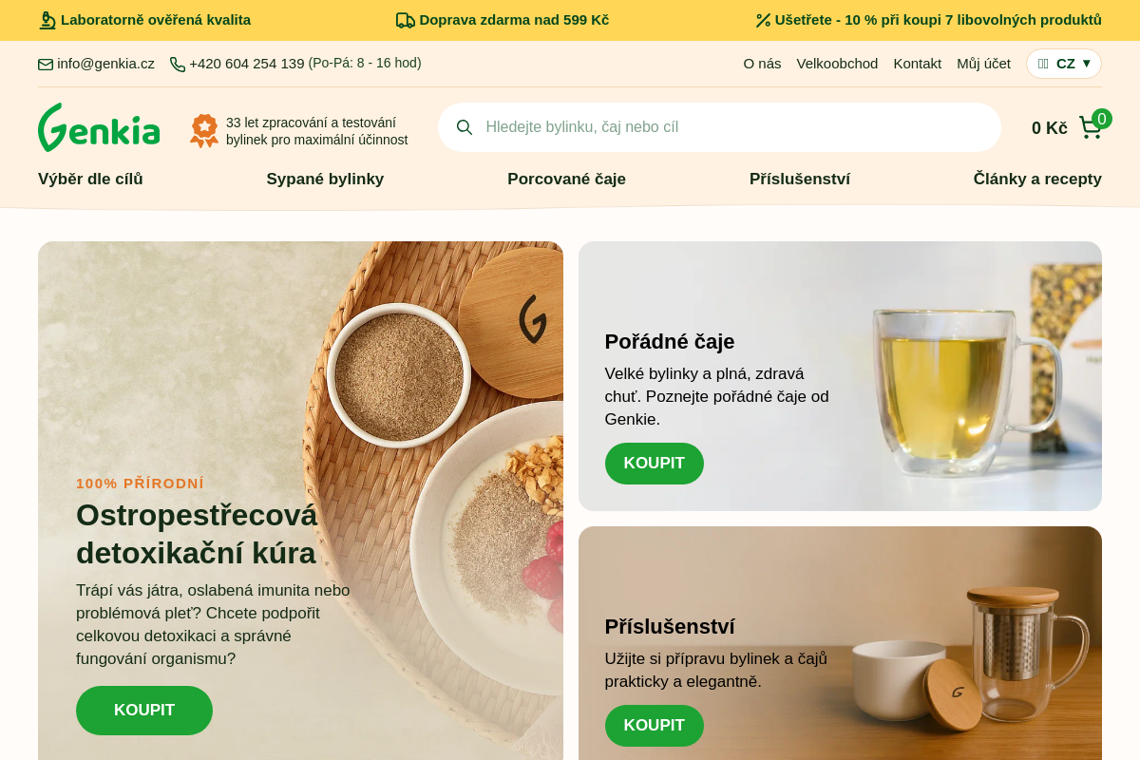This screenshot has width=1140, height=760.
Task: Click the email envelope icon
Action: [46, 65]
